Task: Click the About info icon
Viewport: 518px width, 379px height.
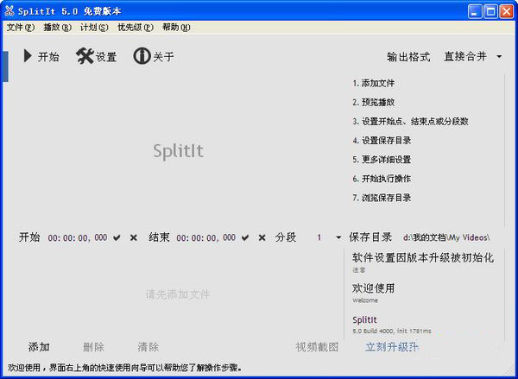Action: click(142, 56)
